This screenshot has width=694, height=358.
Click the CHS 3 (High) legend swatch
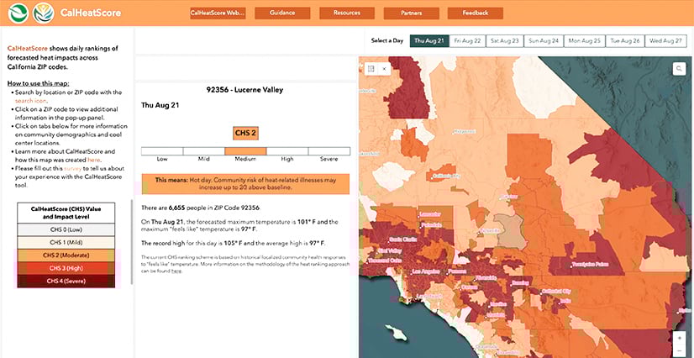(x=66, y=268)
